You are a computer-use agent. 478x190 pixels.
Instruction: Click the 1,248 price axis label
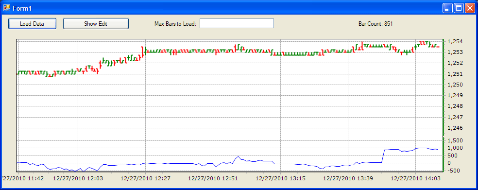coord(455,106)
